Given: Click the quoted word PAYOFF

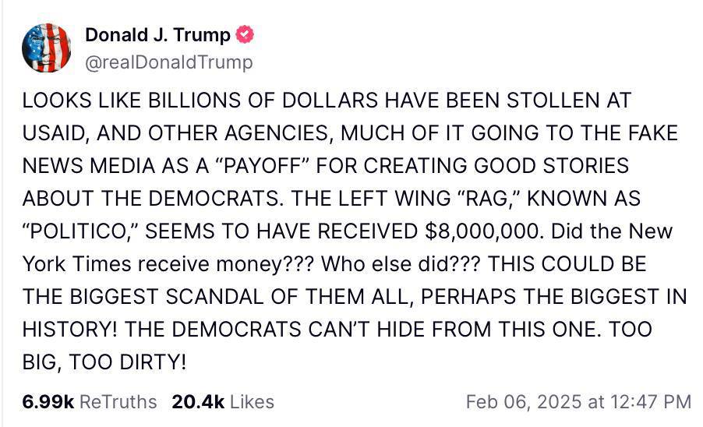Looking at the screenshot, I should click(x=263, y=166).
